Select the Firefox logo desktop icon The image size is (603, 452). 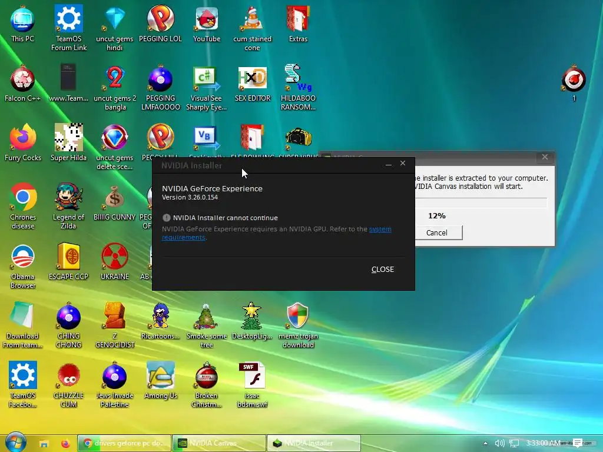point(23,142)
